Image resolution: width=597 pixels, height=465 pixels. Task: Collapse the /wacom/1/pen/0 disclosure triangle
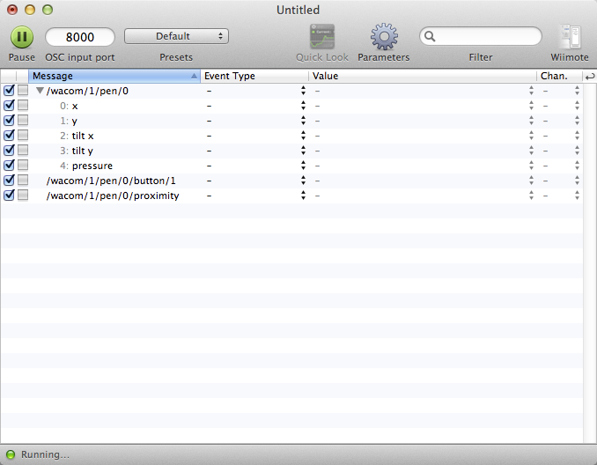pyautogui.click(x=40, y=91)
